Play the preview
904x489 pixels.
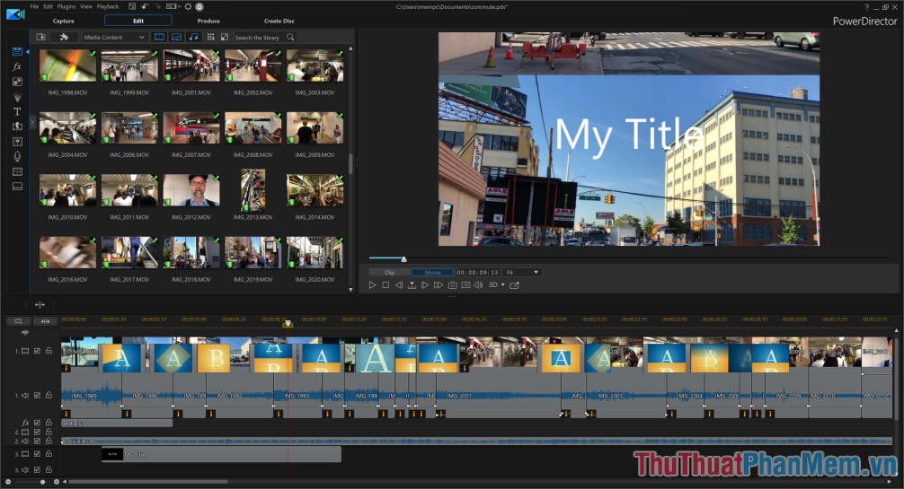point(372,285)
